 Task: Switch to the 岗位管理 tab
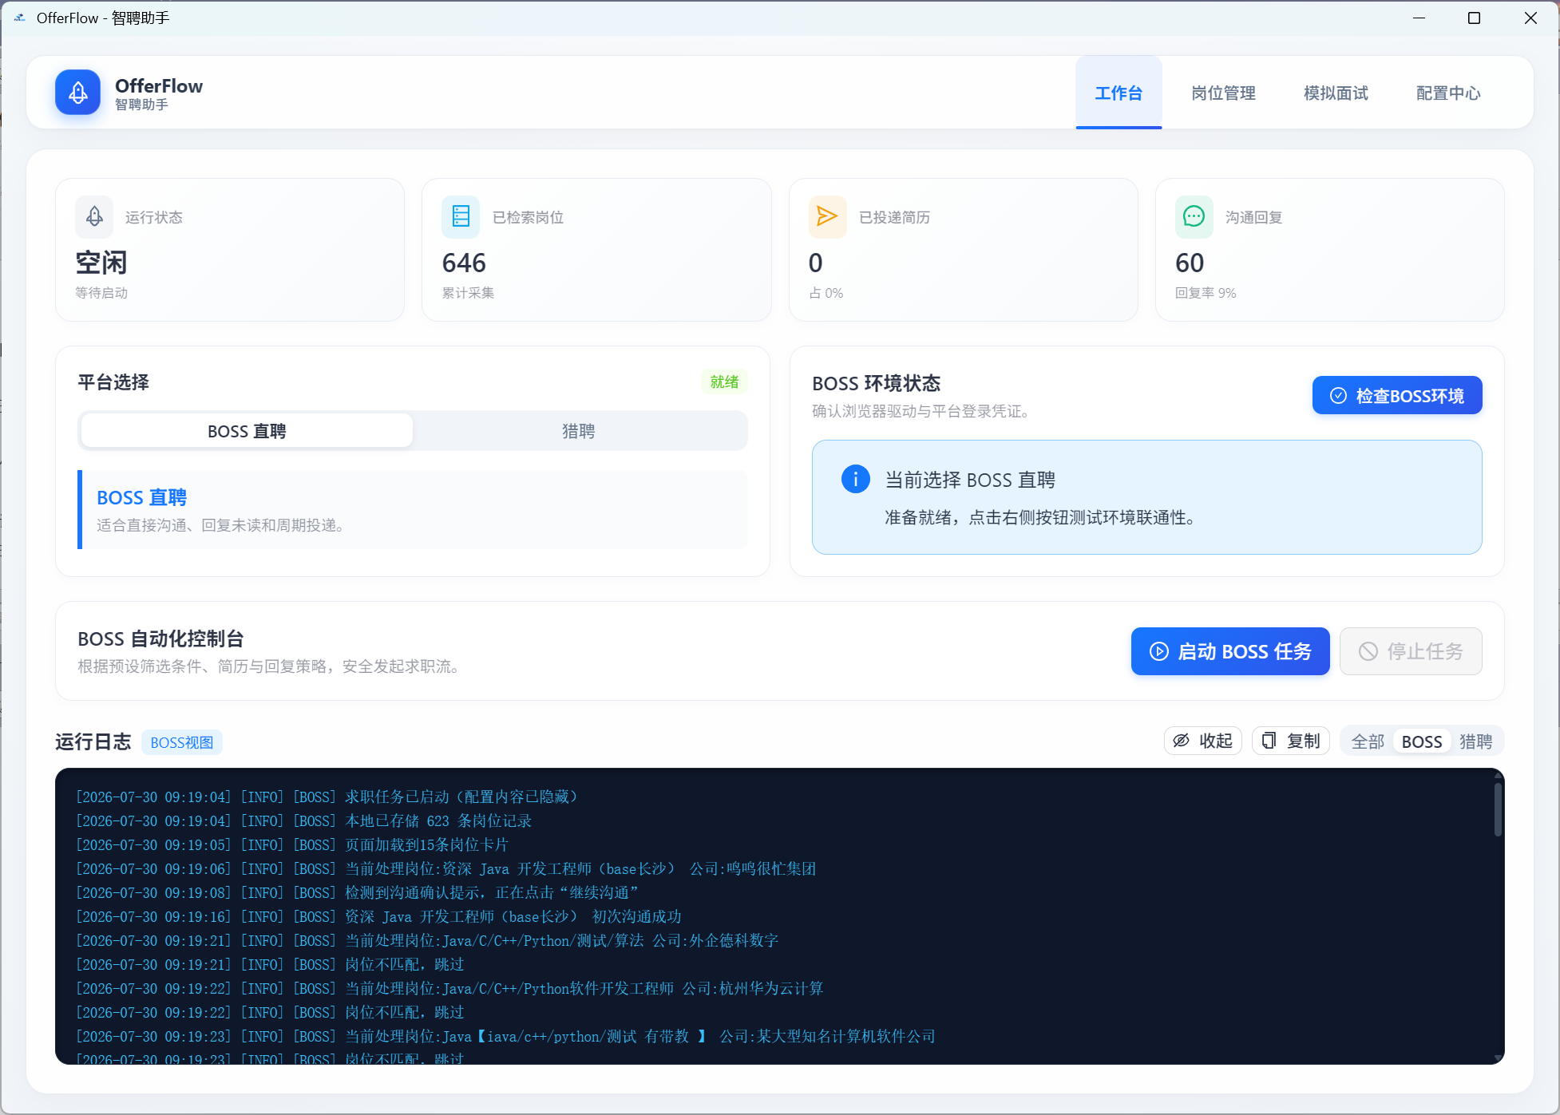[1223, 93]
